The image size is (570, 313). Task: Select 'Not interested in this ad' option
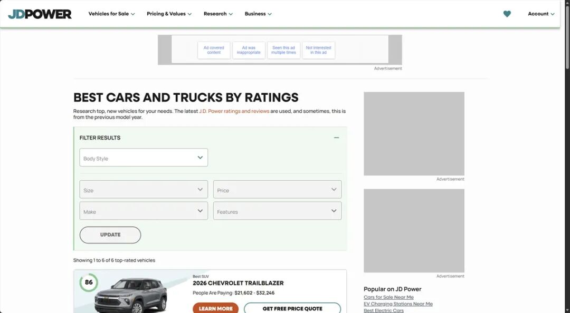pos(318,50)
